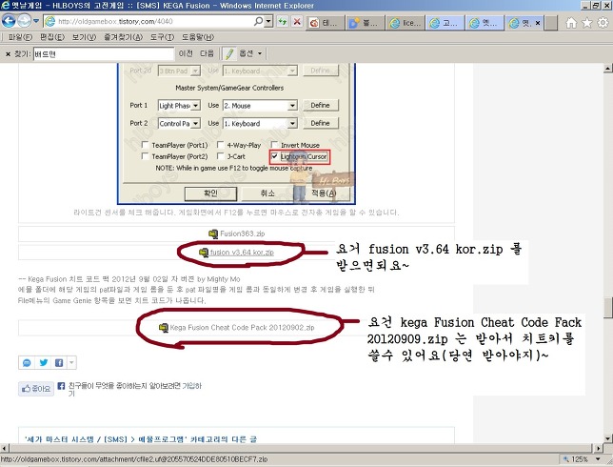613x467 pixels.
Task: Click the red Stop loading icon
Action: click(297, 22)
